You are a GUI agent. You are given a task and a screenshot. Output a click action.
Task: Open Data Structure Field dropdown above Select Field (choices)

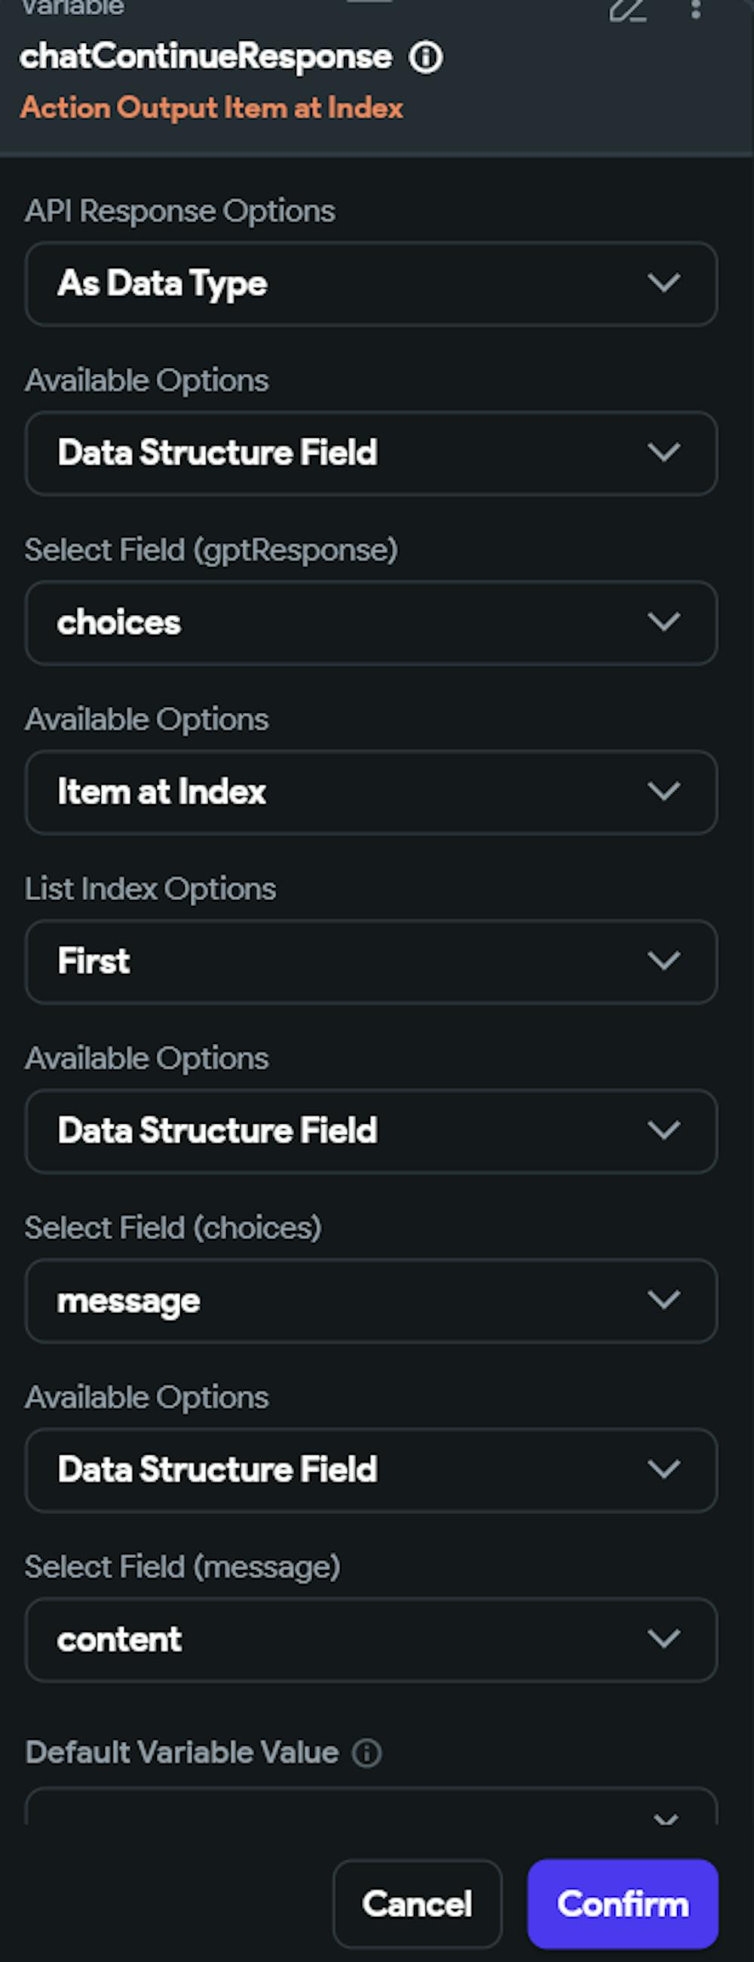(371, 1131)
